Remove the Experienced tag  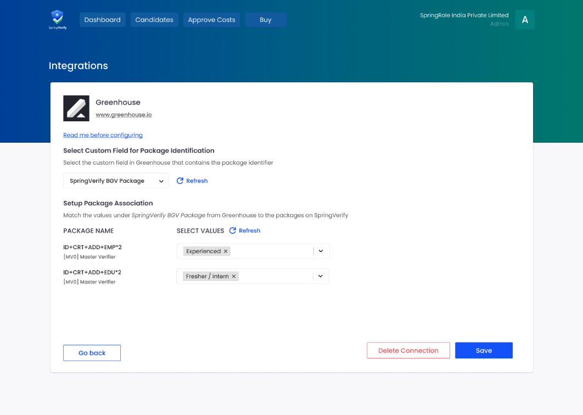[x=226, y=251]
